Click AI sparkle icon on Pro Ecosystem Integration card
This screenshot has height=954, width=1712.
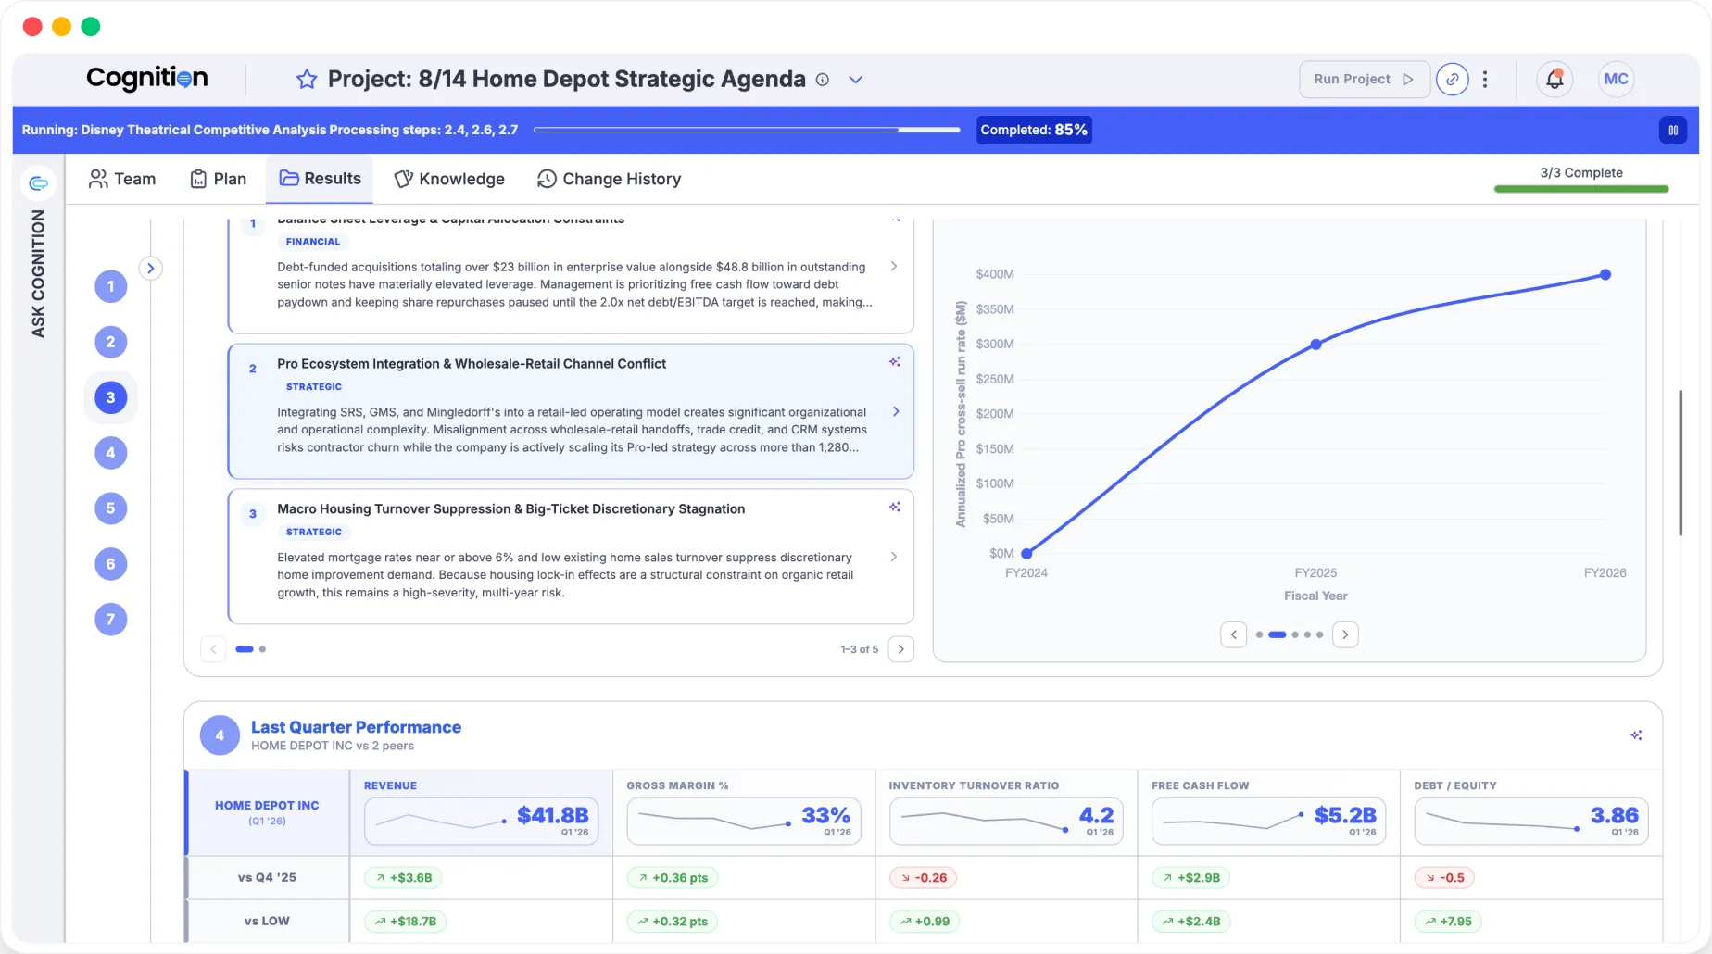click(x=895, y=362)
